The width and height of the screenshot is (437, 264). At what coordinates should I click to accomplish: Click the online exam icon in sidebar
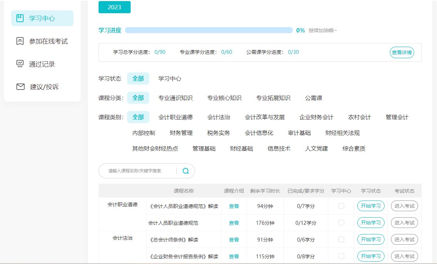pyautogui.click(x=20, y=41)
